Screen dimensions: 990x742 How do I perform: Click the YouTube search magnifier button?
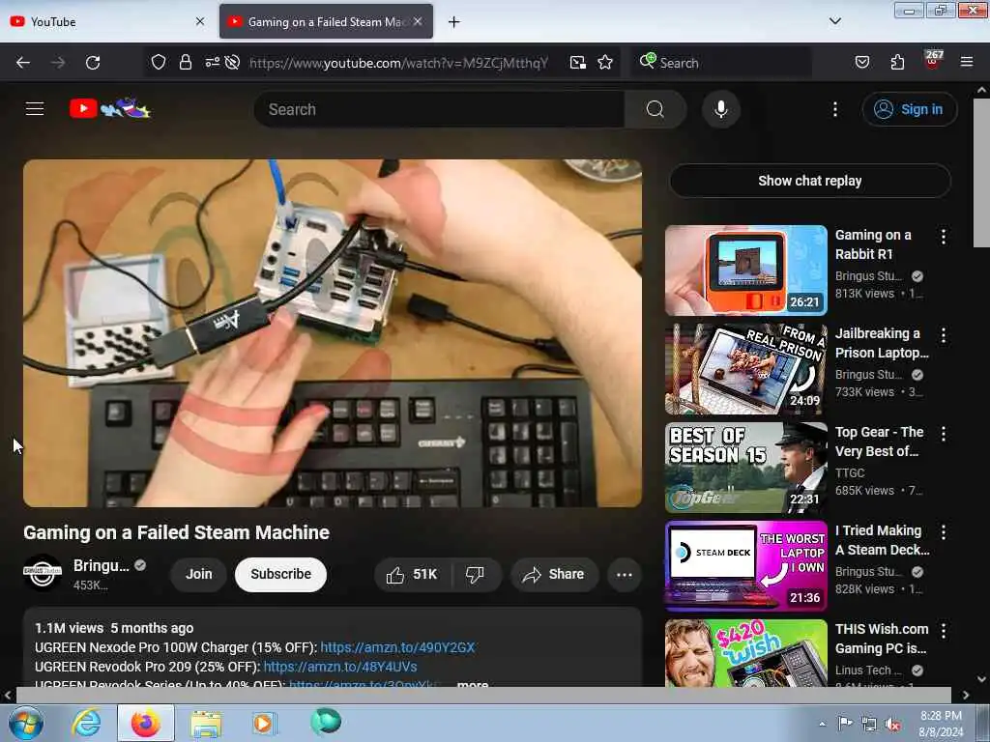[x=655, y=109]
